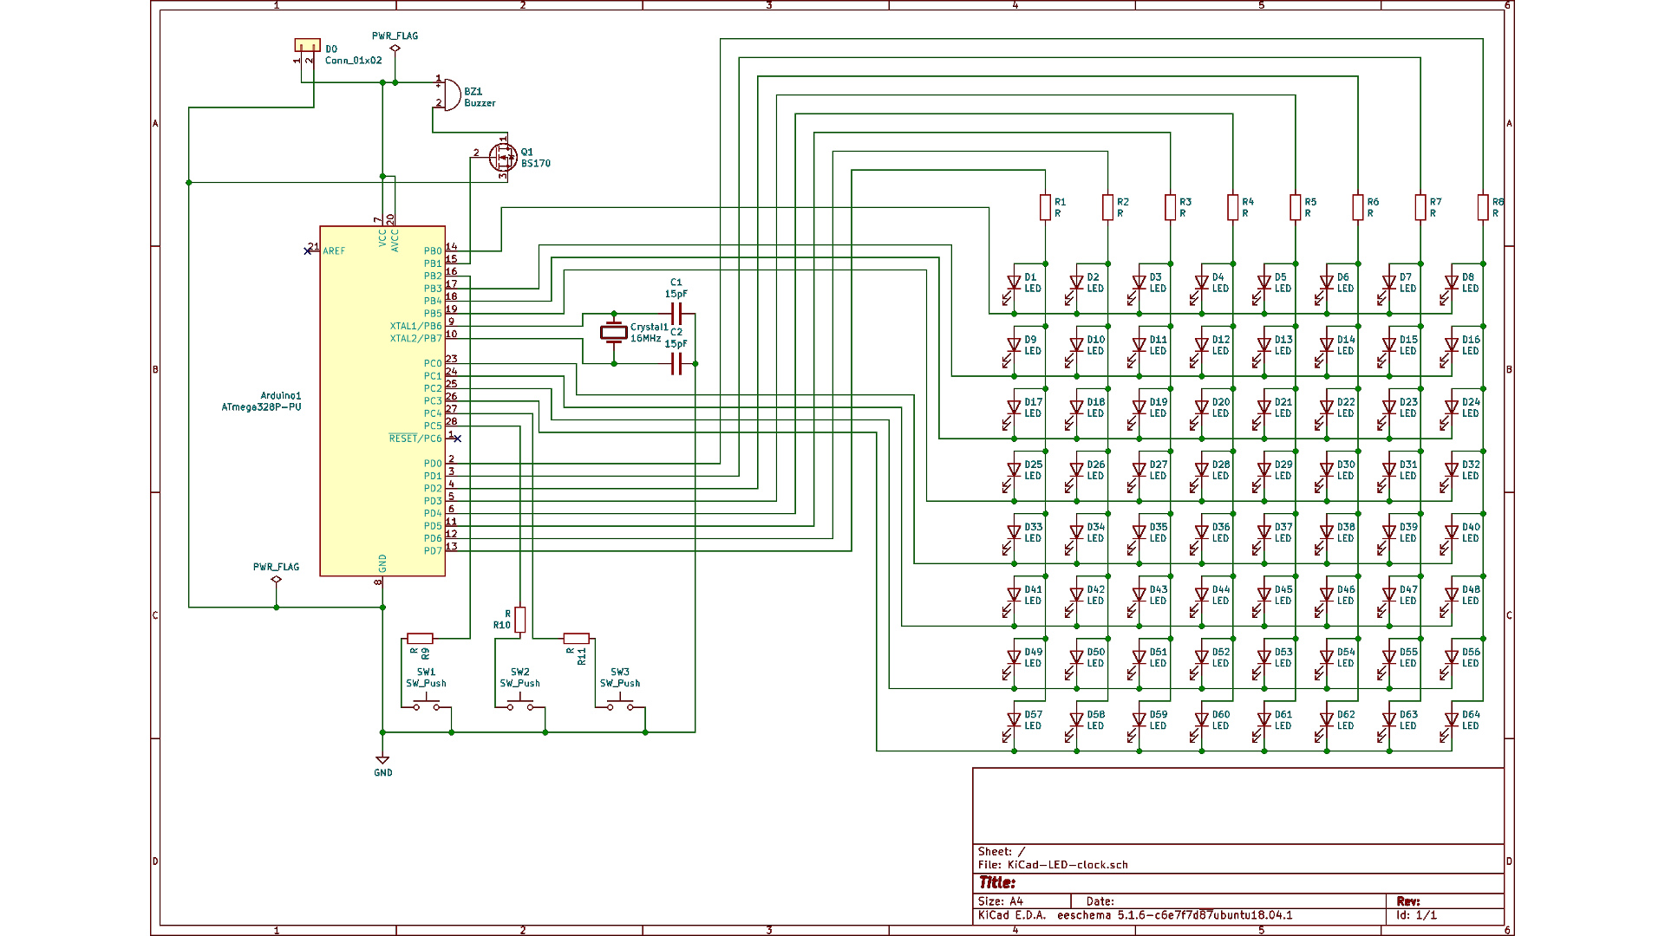Click the R9 resistor near SW1

pyautogui.click(x=420, y=639)
